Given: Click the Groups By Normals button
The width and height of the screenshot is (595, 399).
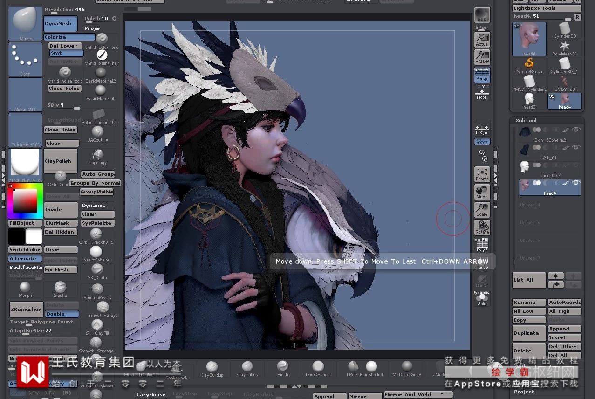Looking at the screenshot, I should click(x=96, y=183).
